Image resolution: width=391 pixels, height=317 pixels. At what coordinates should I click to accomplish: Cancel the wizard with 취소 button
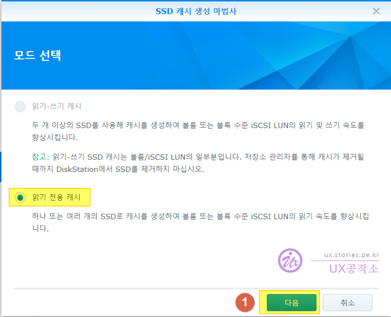point(347,303)
